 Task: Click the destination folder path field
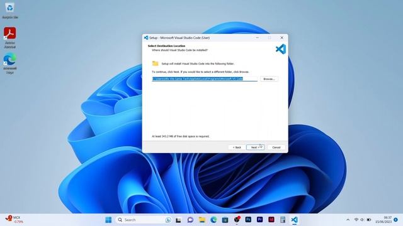pos(205,79)
